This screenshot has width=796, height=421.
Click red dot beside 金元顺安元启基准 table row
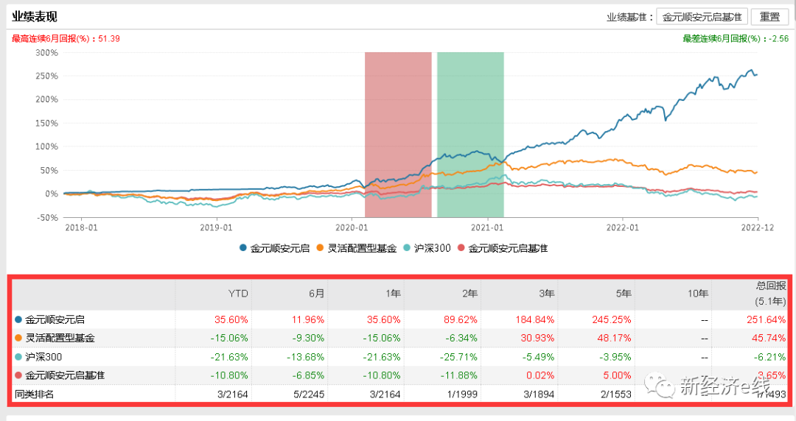pyautogui.click(x=18, y=375)
